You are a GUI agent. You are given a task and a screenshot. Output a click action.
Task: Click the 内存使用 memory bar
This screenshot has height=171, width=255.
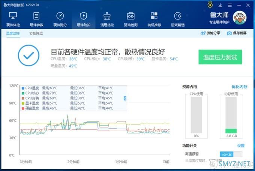(231, 115)
